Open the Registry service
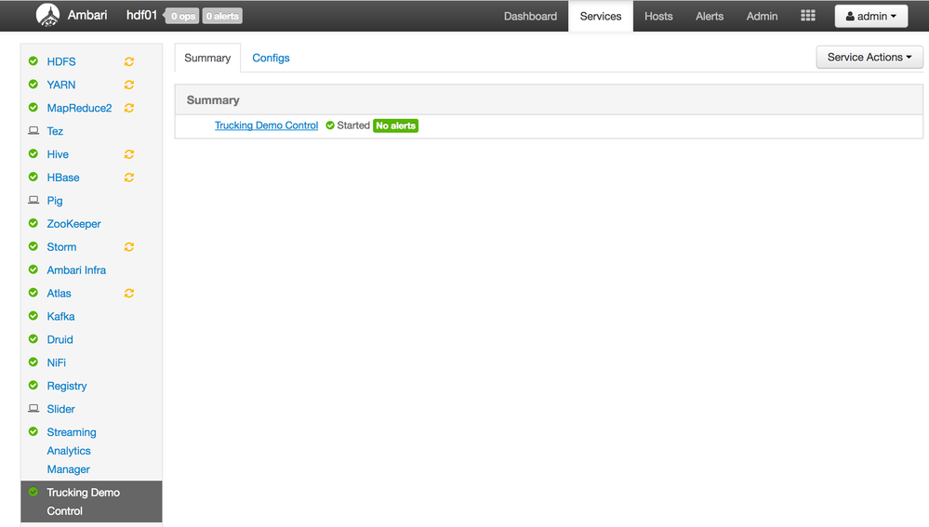 coord(66,386)
